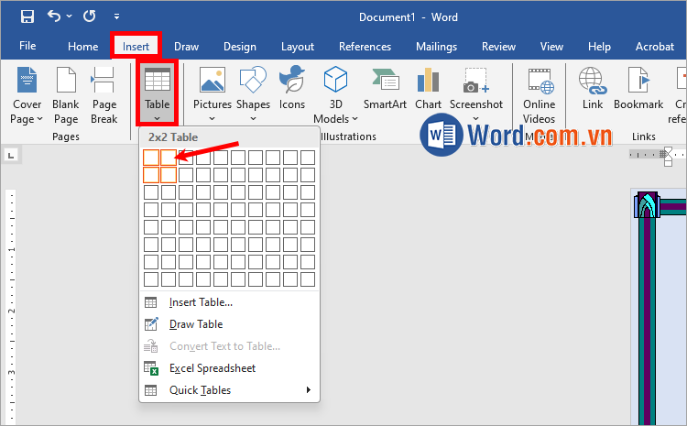
Task: Click the Table grid icon
Action: 158,80
